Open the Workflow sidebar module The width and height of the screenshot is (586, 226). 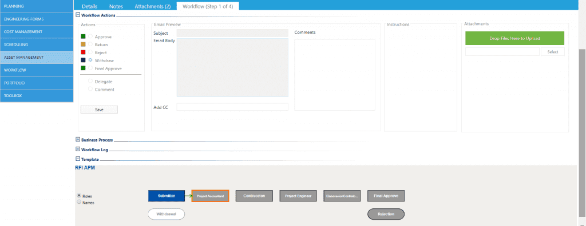pos(37,70)
